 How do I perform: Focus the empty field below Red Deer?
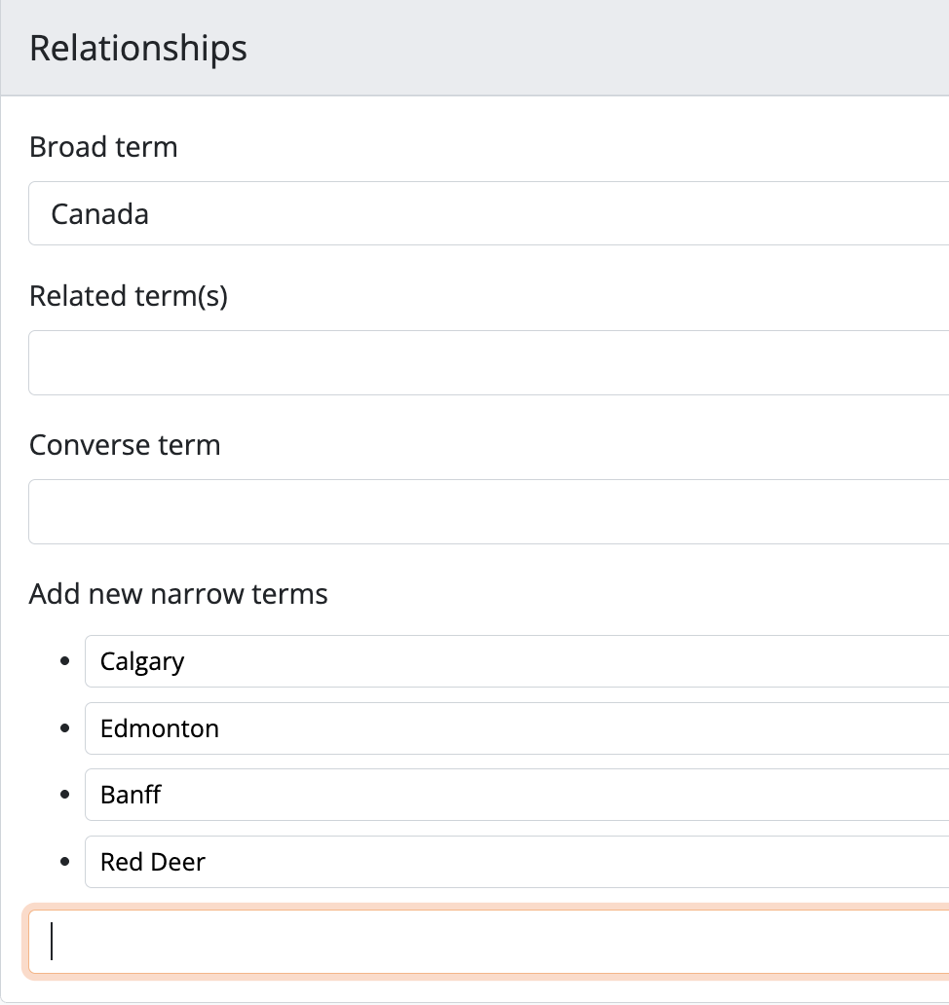[x=487, y=942]
